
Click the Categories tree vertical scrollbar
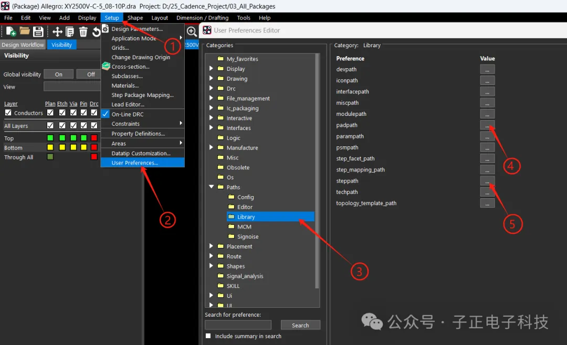[x=317, y=170]
